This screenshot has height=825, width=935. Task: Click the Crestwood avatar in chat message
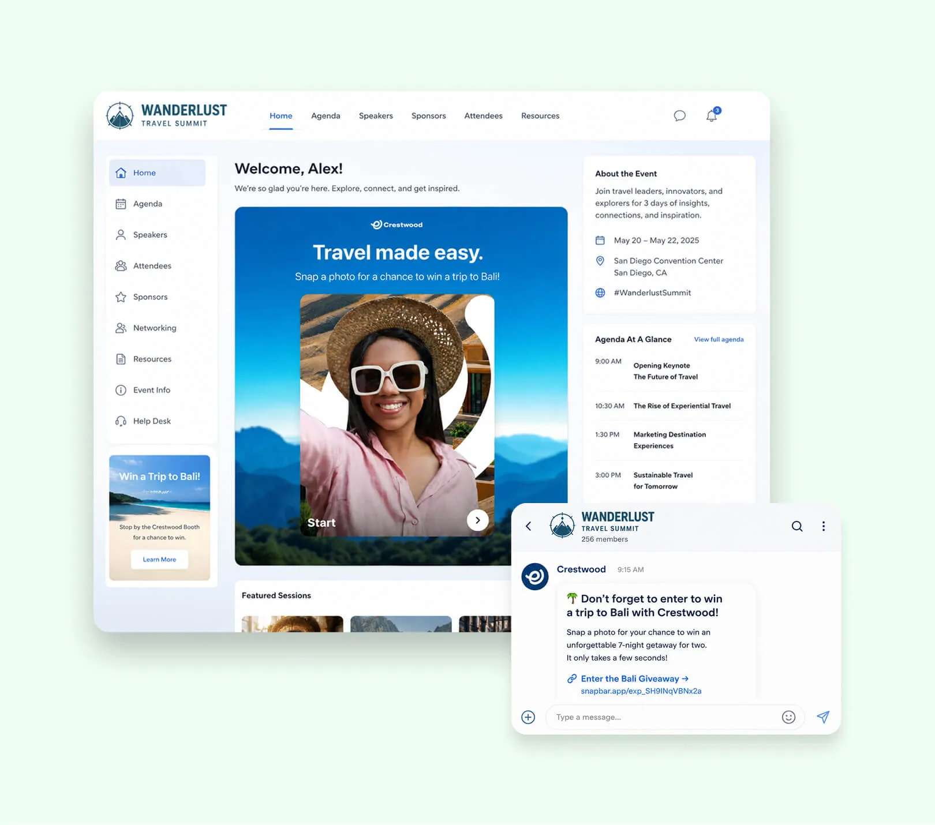(x=535, y=576)
